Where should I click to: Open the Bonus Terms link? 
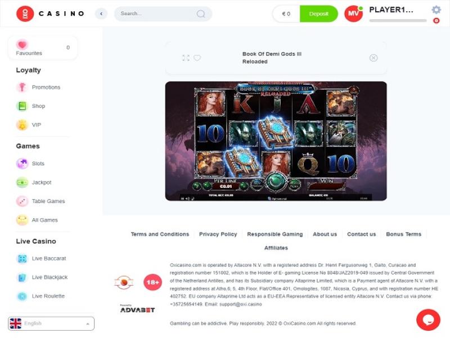click(403, 234)
